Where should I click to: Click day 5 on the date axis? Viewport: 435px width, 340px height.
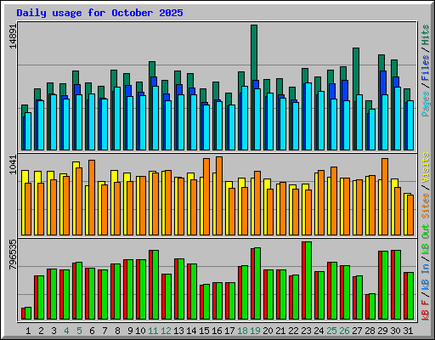[x=79, y=331]
